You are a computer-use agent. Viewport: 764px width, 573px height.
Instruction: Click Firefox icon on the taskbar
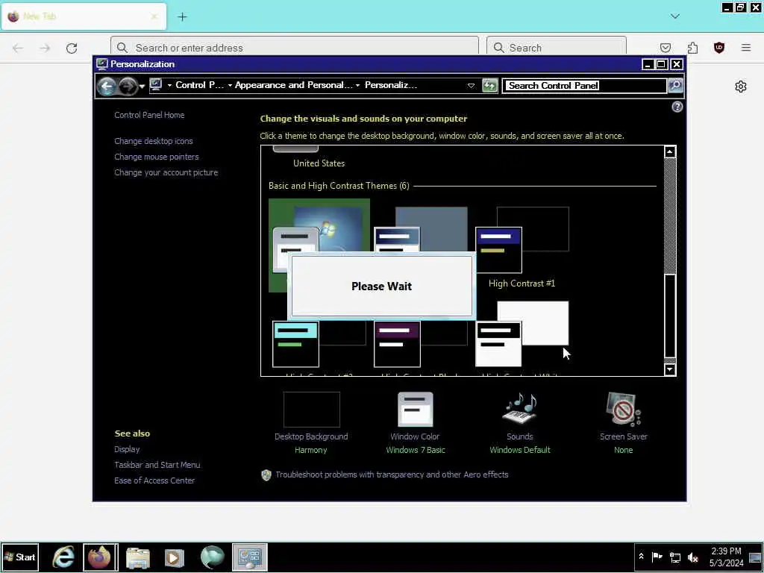click(x=101, y=557)
